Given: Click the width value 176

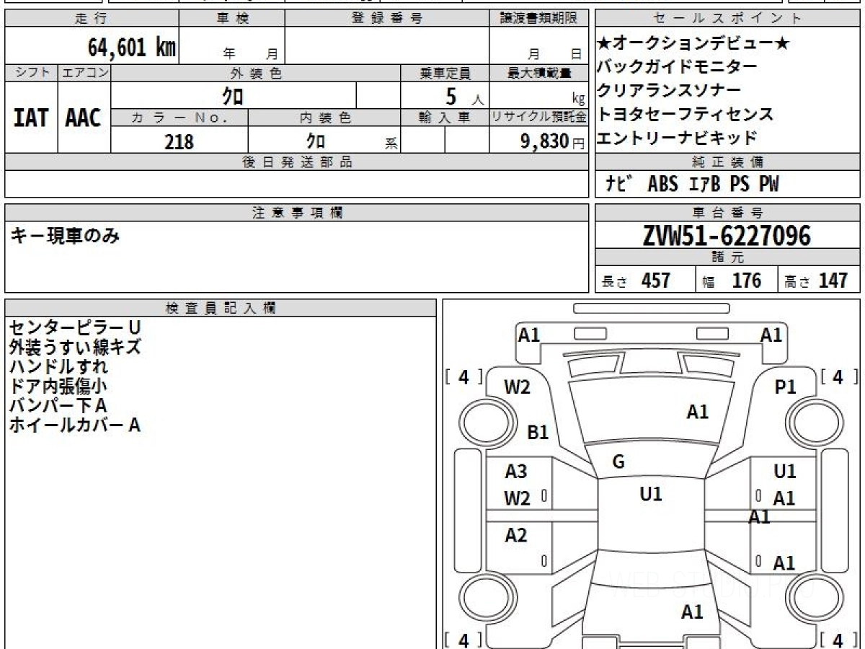Looking at the screenshot, I should [746, 281].
